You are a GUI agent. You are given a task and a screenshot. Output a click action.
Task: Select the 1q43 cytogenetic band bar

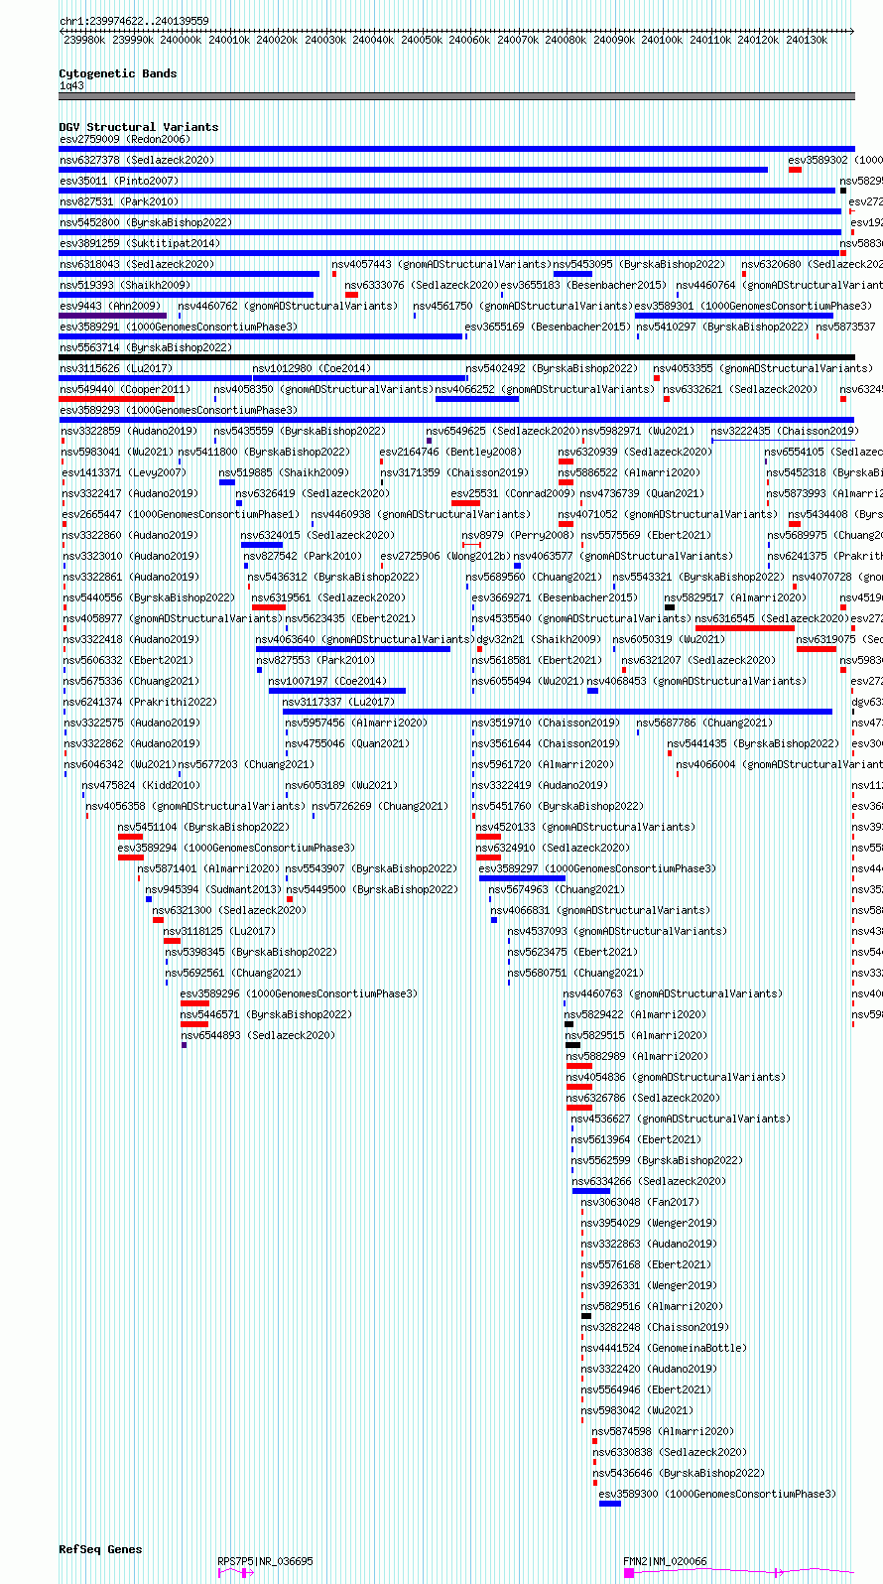(456, 96)
